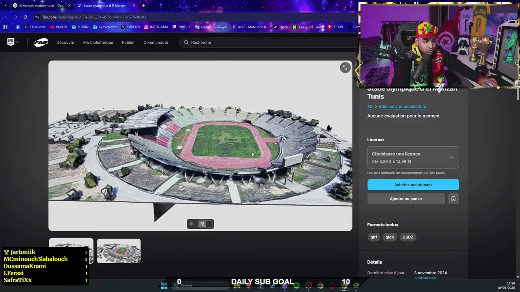Click the price tax notice text
Image resolution: width=520 pixels, height=292 pixels.
(406, 173)
